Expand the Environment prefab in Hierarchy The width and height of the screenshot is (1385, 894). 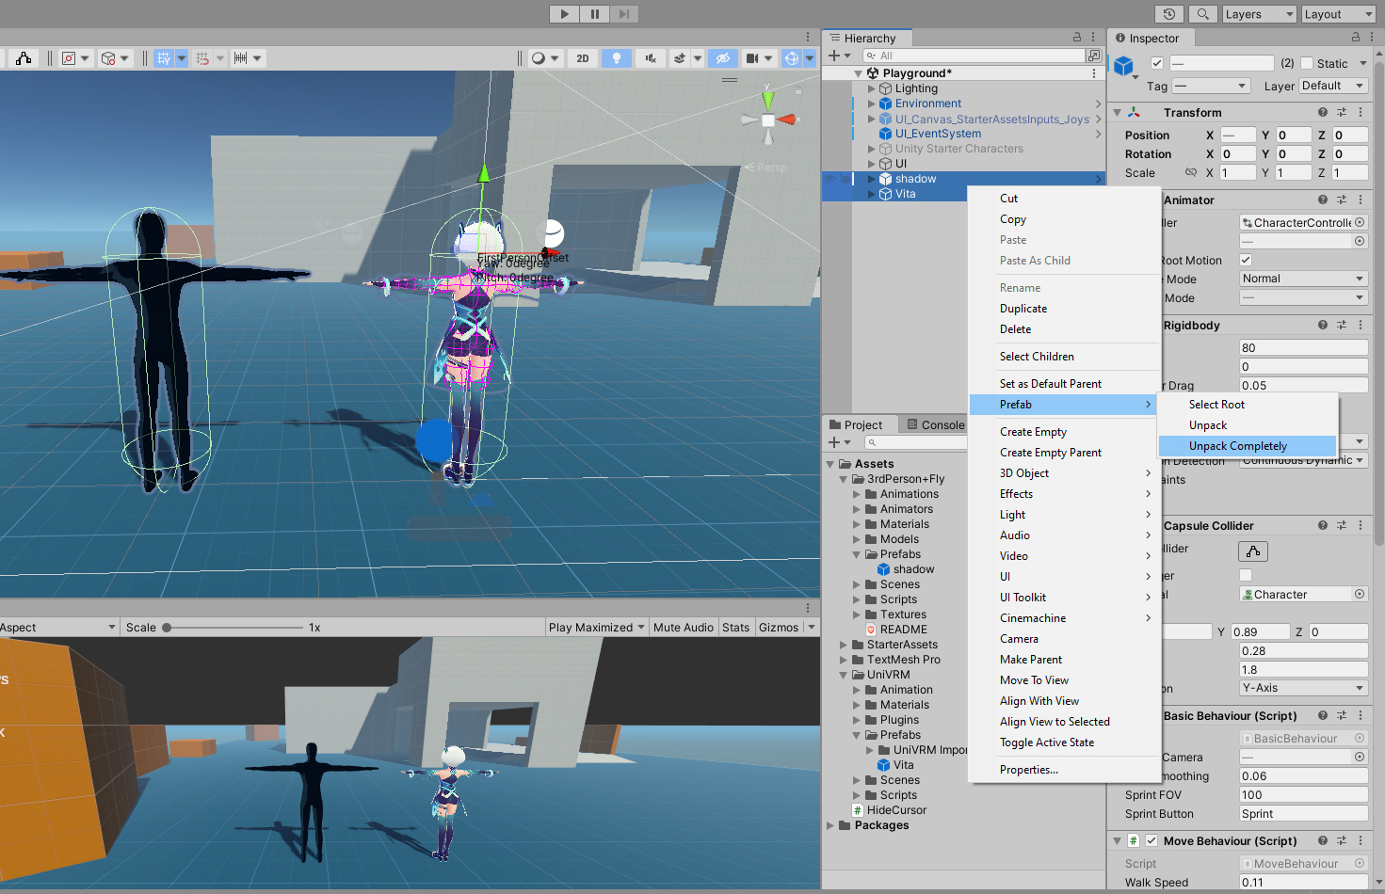871,104
